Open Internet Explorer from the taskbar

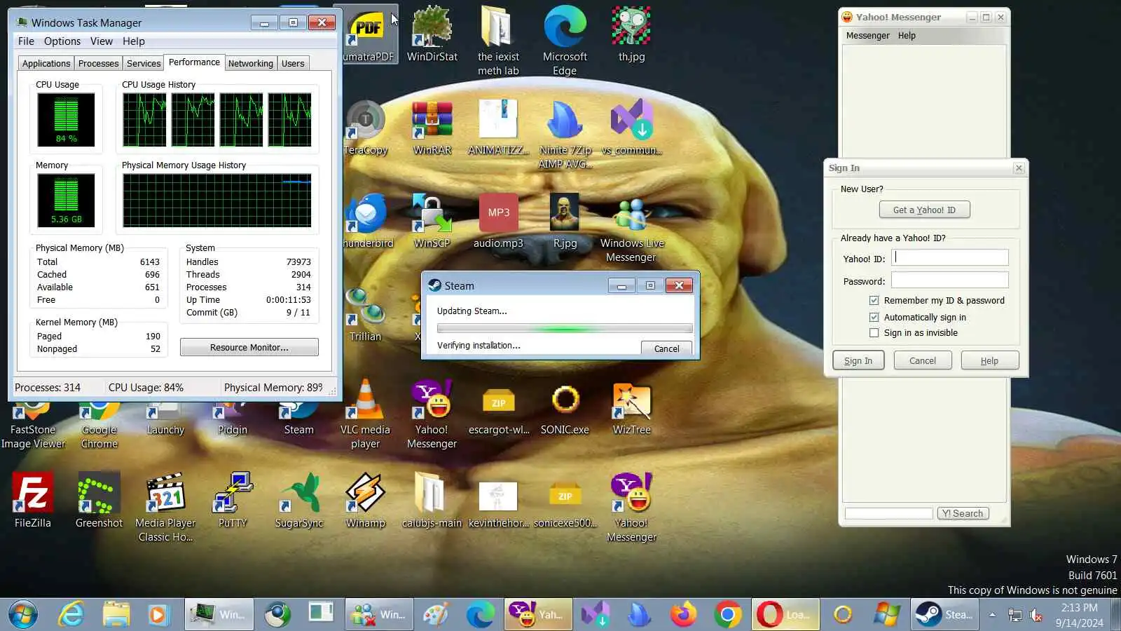point(71,614)
